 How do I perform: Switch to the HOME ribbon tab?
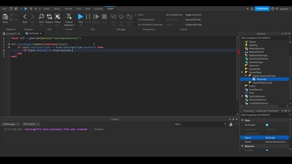click(47, 9)
